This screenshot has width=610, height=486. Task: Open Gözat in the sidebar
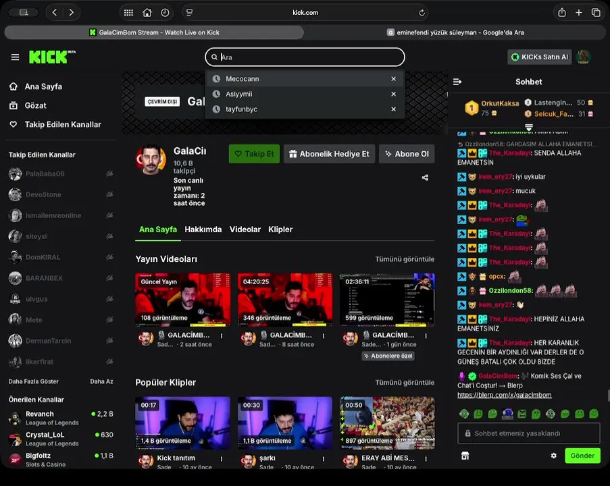pos(35,105)
